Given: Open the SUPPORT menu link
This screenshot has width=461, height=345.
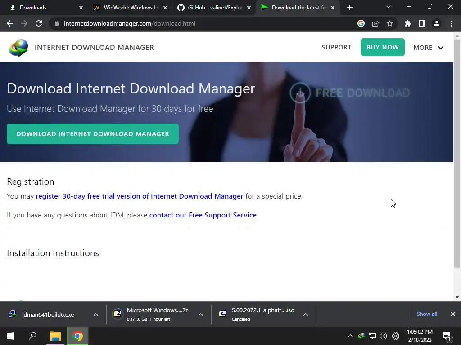Looking at the screenshot, I should pyautogui.click(x=336, y=47).
